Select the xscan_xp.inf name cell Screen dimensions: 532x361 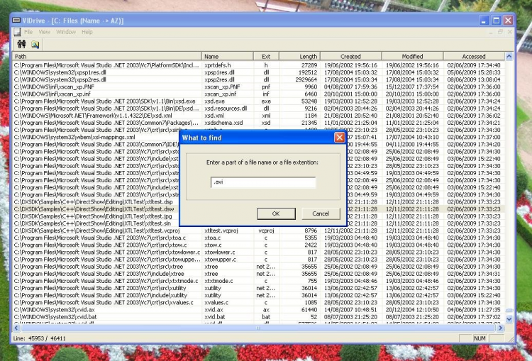click(220, 94)
